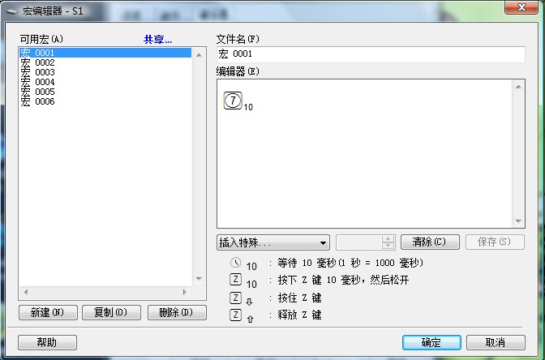545x360 pixels.
Task: Click the 按住 Z 键 text
Action: pos(299,298)
